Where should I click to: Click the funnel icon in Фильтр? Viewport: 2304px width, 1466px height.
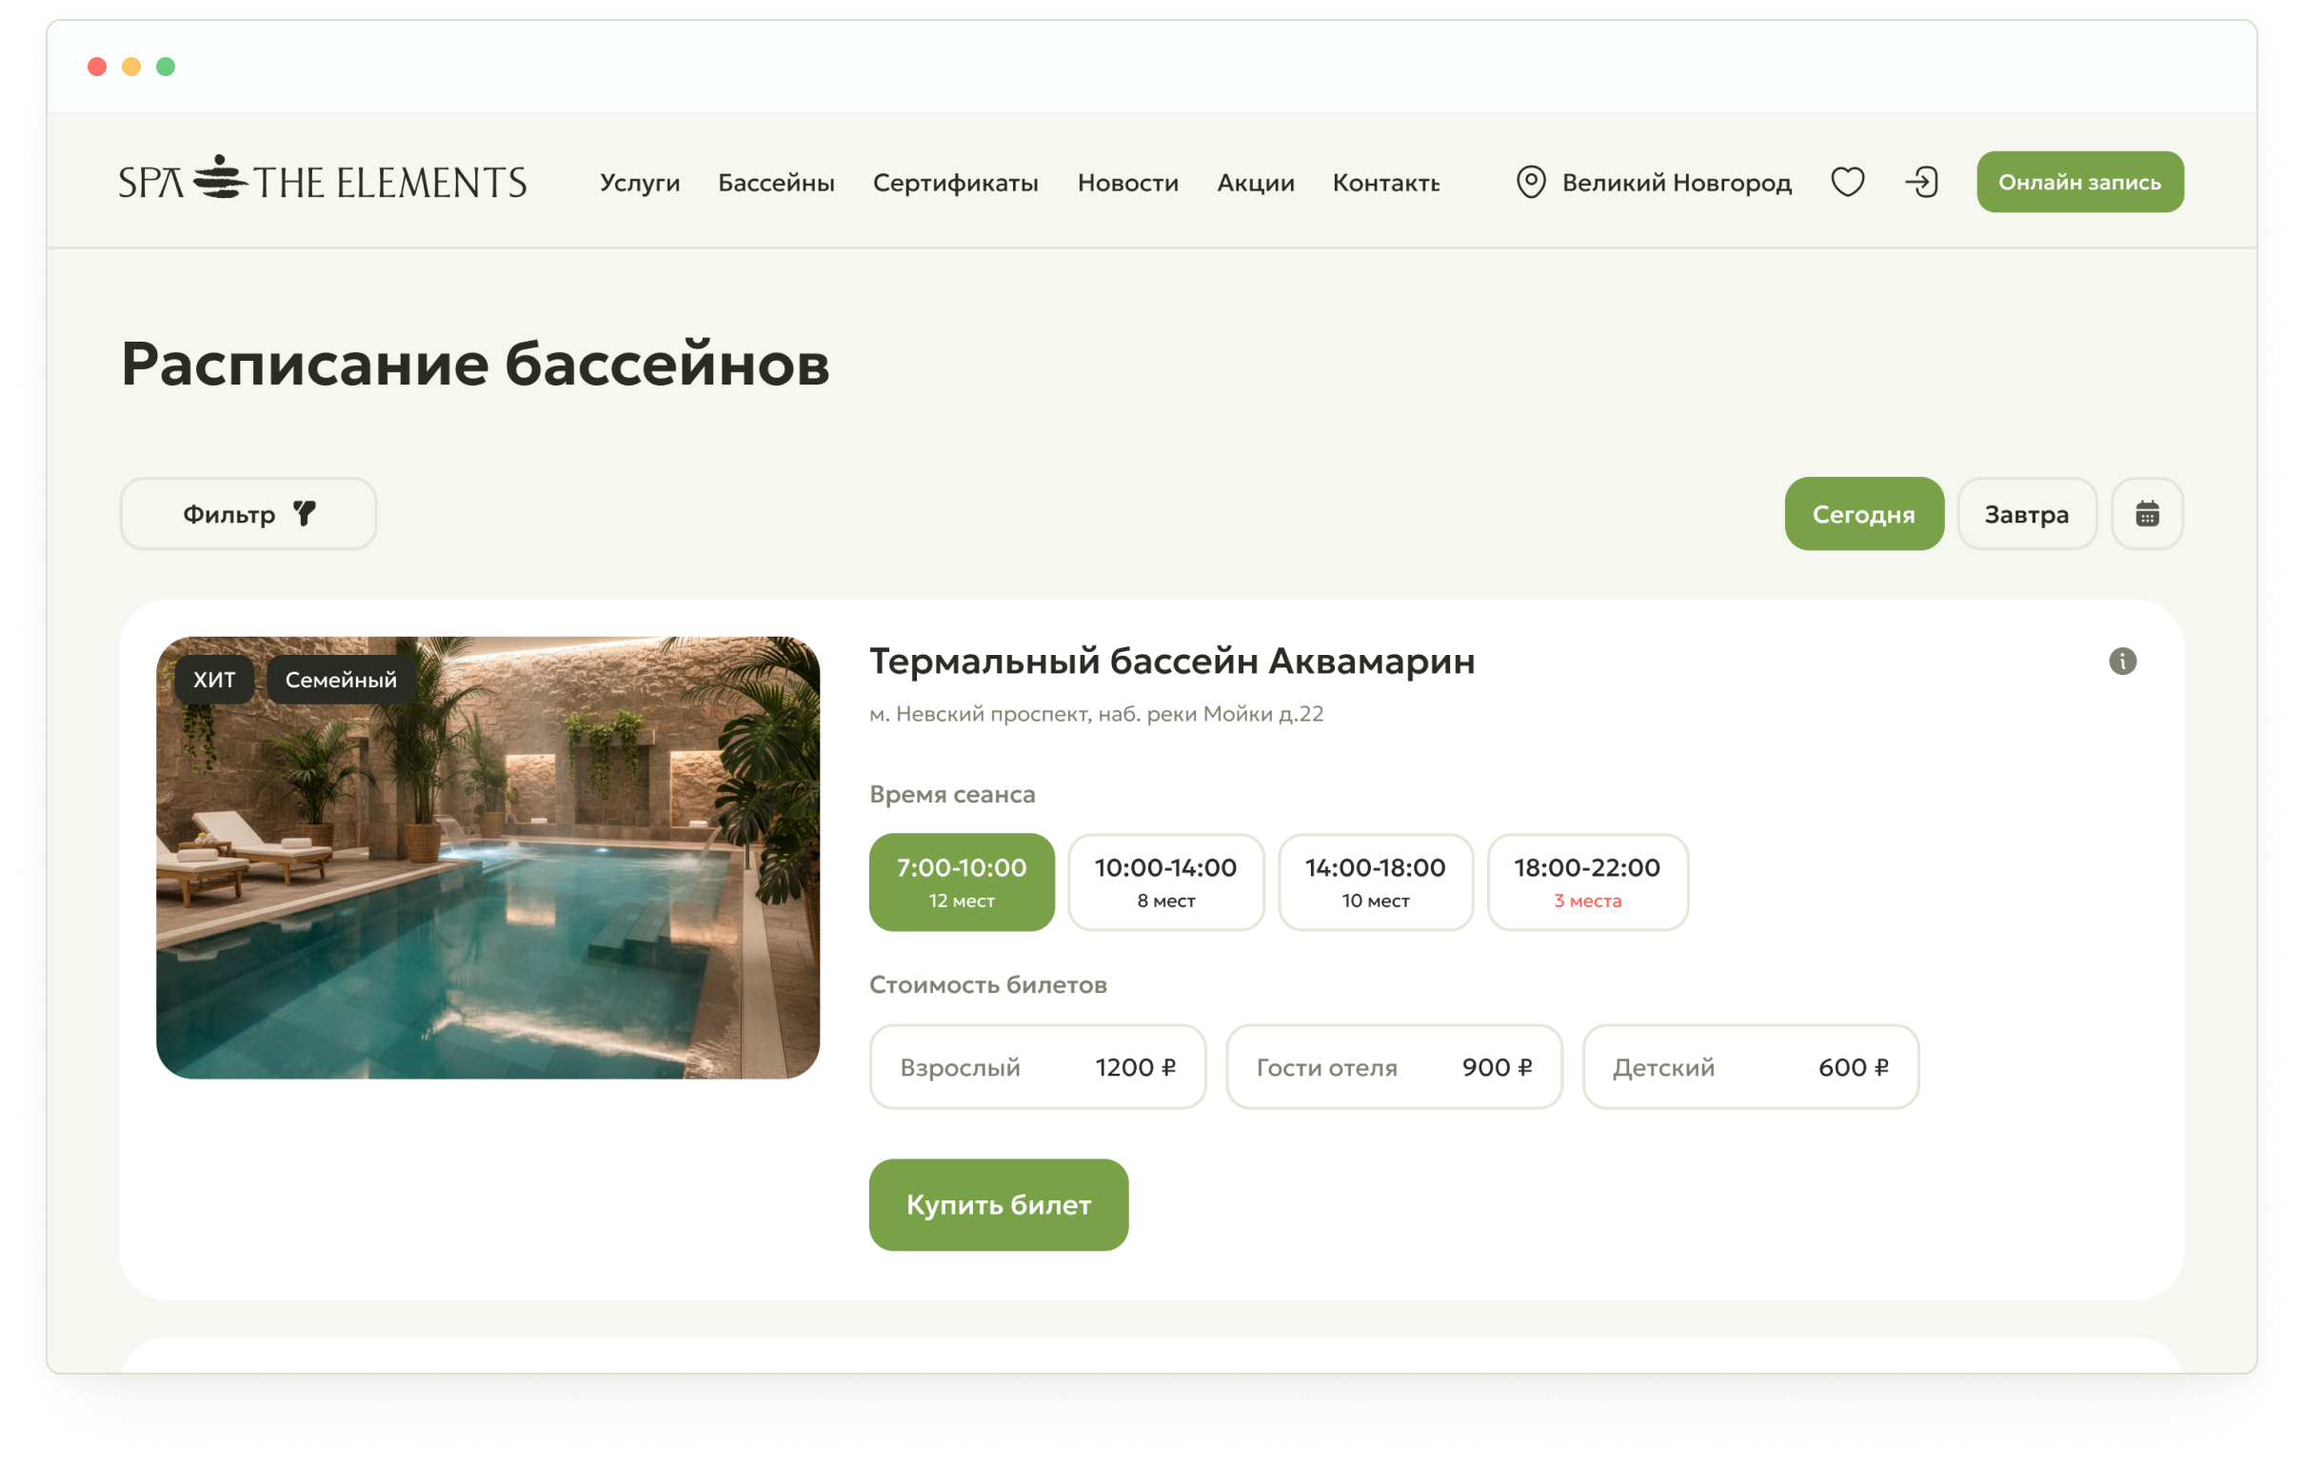305,514
